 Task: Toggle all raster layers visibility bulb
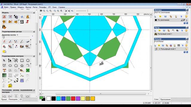coord(186,30)
